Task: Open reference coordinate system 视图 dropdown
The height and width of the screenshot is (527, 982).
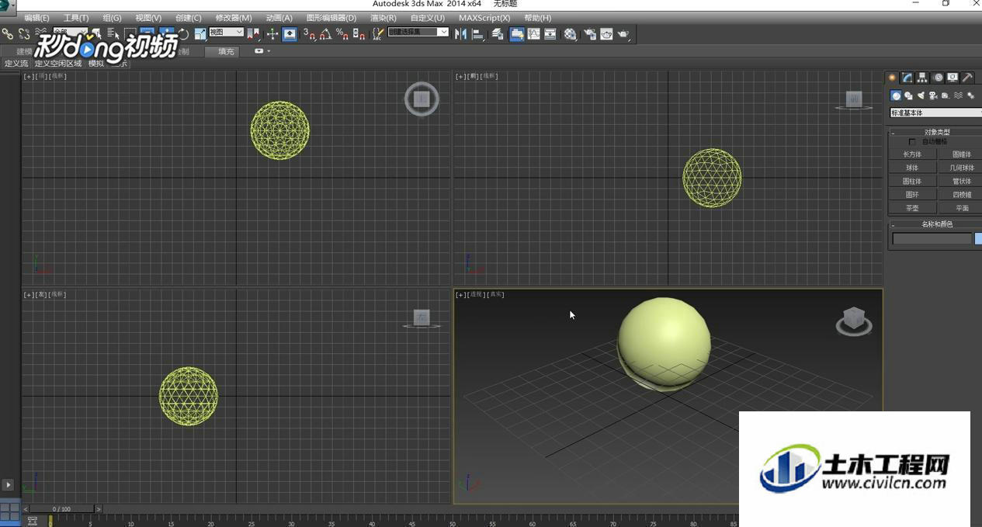Action: point(226,33)
